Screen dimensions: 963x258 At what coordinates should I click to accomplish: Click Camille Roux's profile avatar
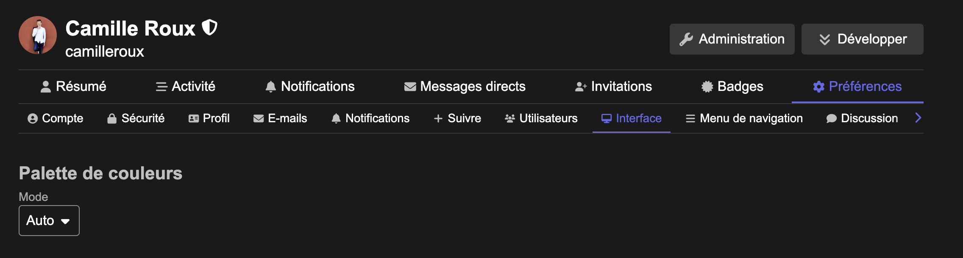38,36
